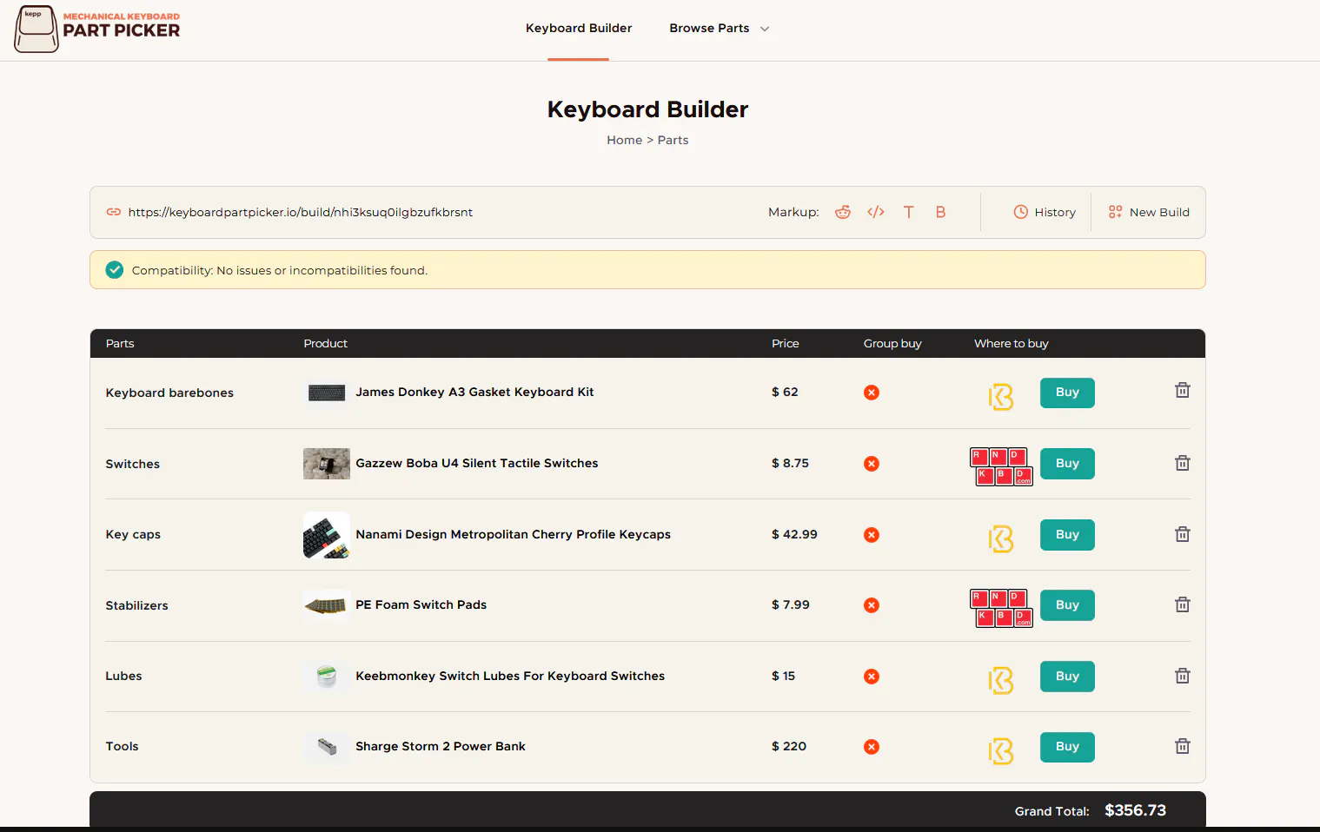Buy the Gazzew Boba U4 Silent Tactile Switches
The height and width of the screenshot is (832, 1320).
point(1067,464)
